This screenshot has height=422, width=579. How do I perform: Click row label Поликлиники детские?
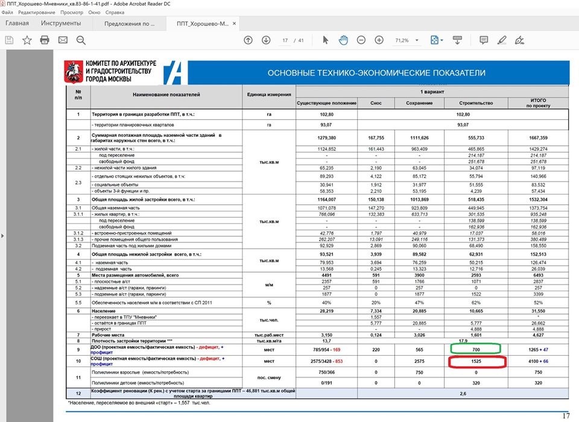(138, 383)
